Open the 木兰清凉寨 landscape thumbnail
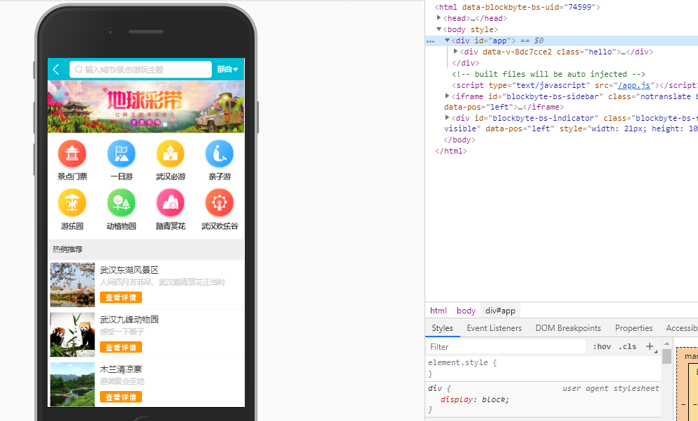The image size is (698, 421). click(73, 384)
